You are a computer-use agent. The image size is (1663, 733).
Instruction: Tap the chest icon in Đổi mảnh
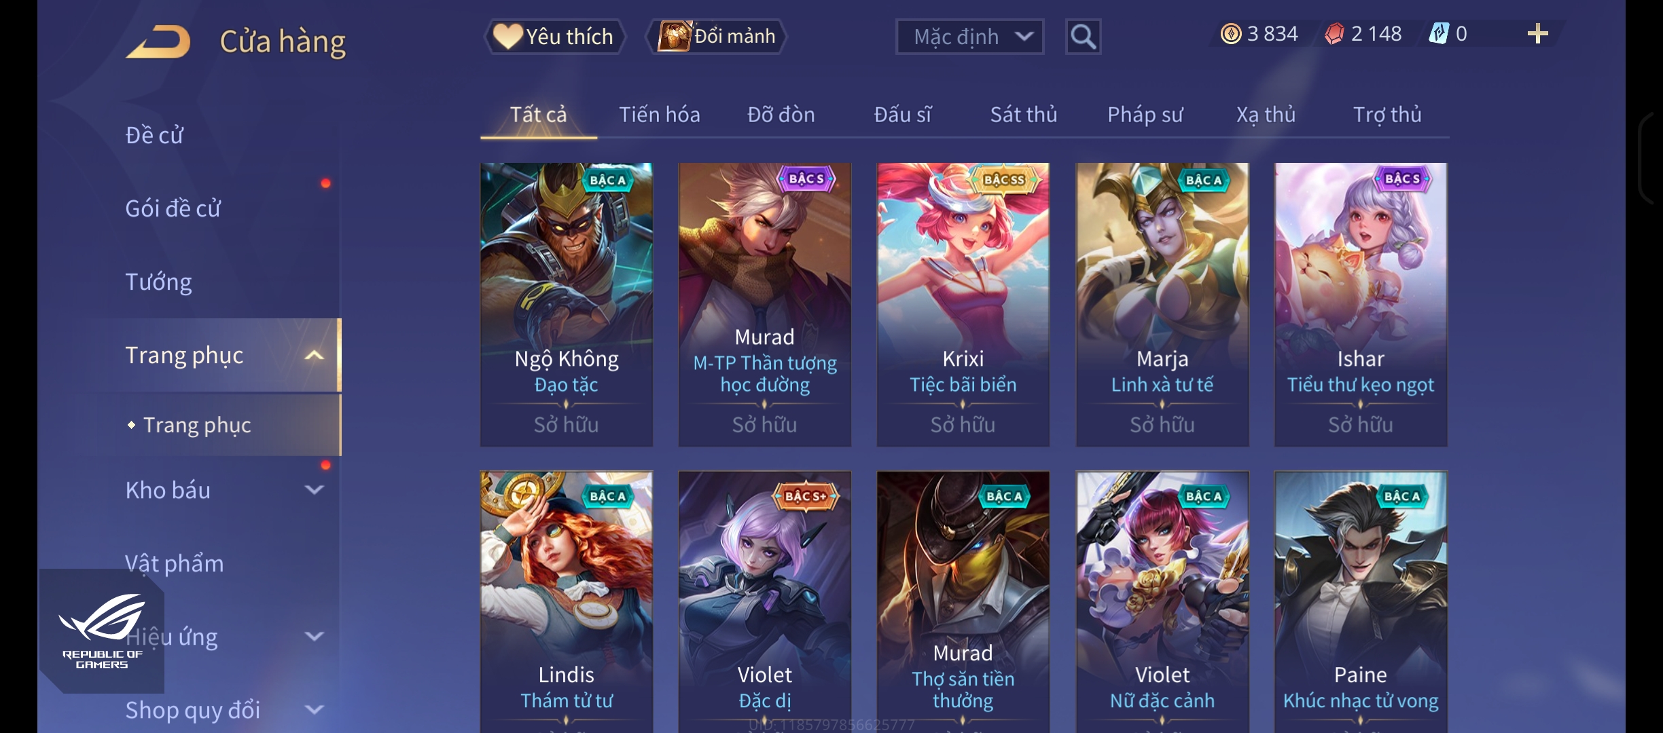click(x=674, y=36)
